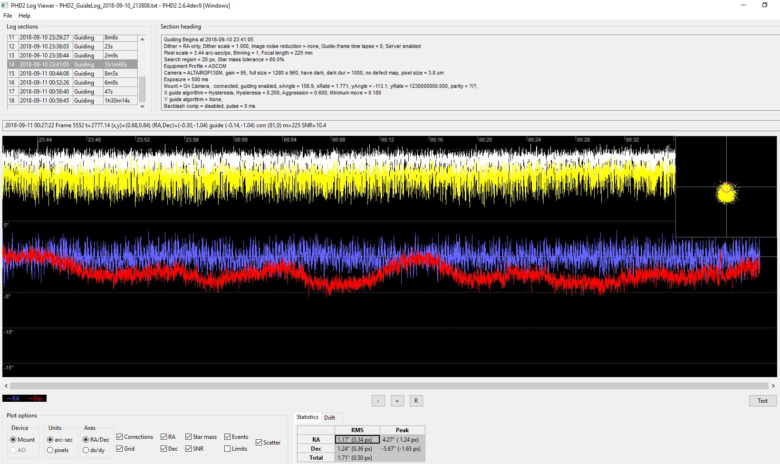Click the 00:00 timeline marker
The width and height of the screenshot is (780, 464).
pos(241,140)
